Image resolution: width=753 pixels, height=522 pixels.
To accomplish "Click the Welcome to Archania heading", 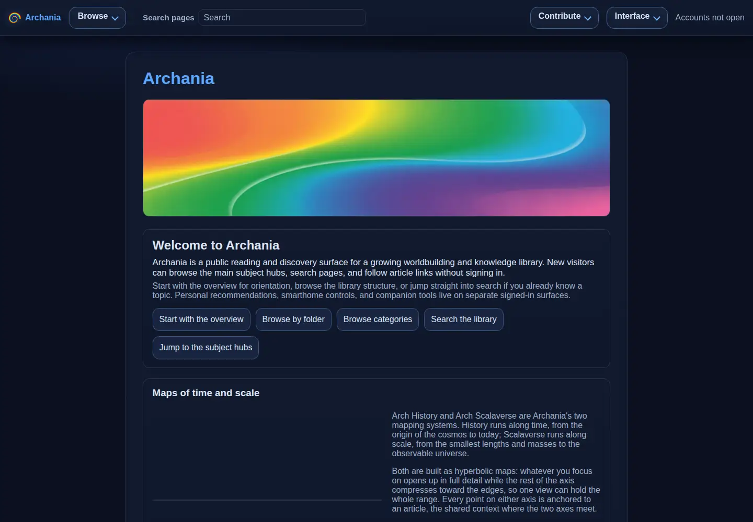I will coord(216,245).
